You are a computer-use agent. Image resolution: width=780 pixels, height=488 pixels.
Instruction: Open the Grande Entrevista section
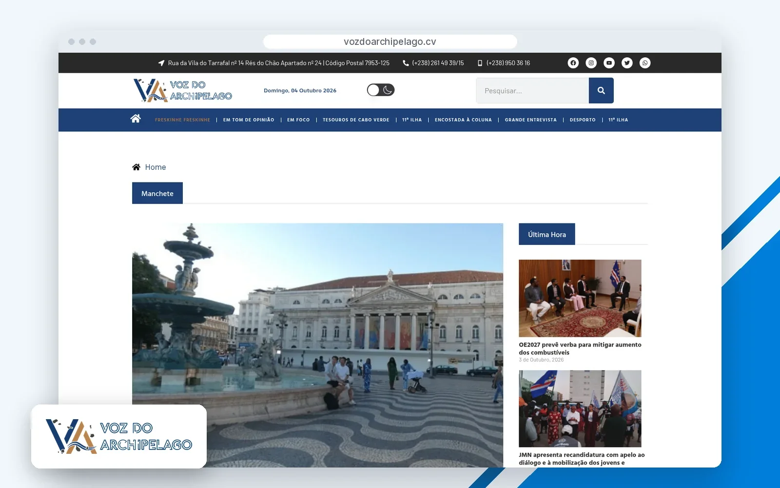(531, 120)
